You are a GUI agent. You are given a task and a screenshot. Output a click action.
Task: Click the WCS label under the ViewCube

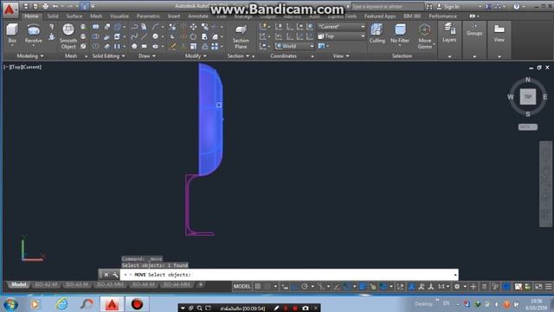coord(527,127)
